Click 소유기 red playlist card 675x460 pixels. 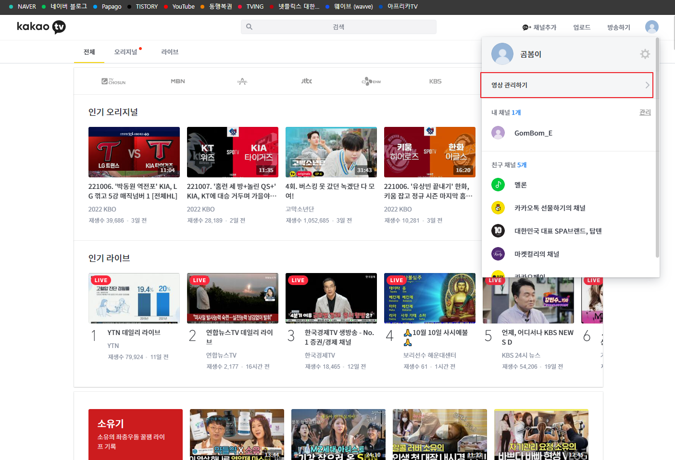(x=136, y=435)
